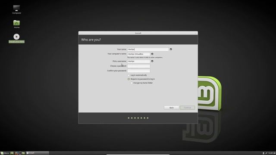
Task: Enable Encrypt my home folder checkbox
Action: pos(141,83)
